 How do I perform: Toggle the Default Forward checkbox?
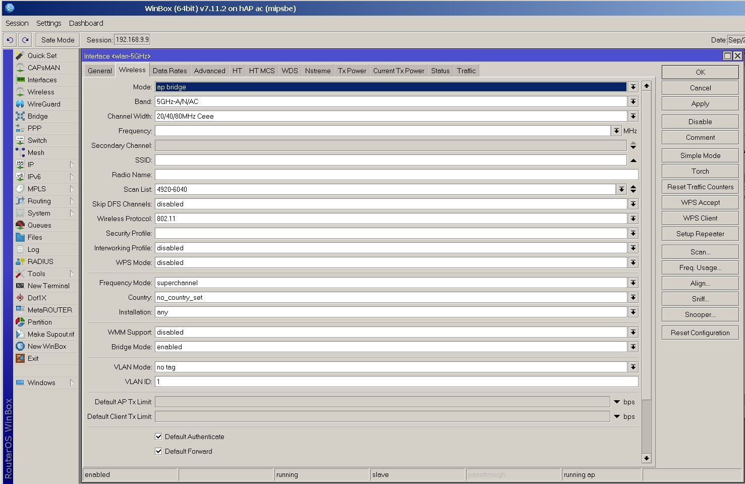coord(158,451)
